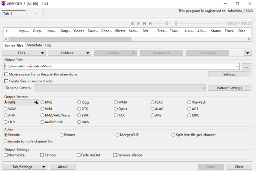
Task: Click the Close button at bottom
Action: point(239,167)
